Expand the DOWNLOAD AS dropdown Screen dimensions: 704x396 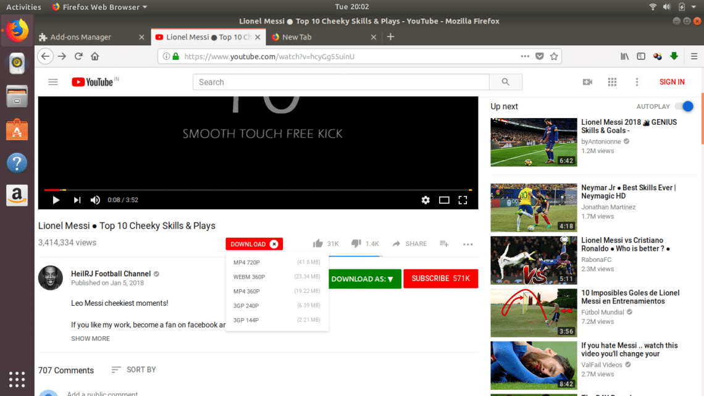tap(365, 279)
